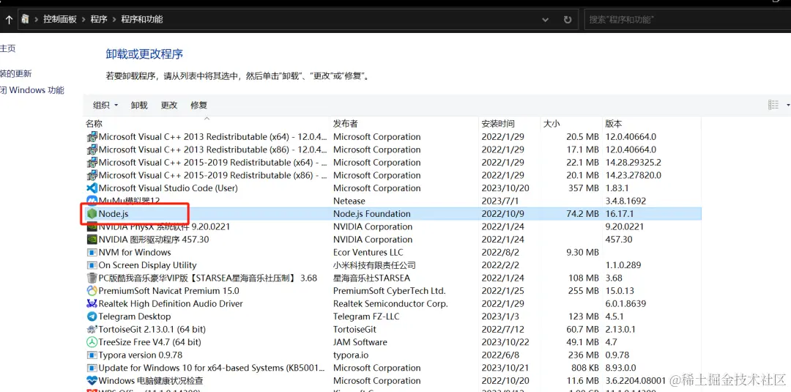Screen dimensions: 791x392
Task: Click the NVIDIA 图形驱动程序 icon
Action: click(92, 240)
